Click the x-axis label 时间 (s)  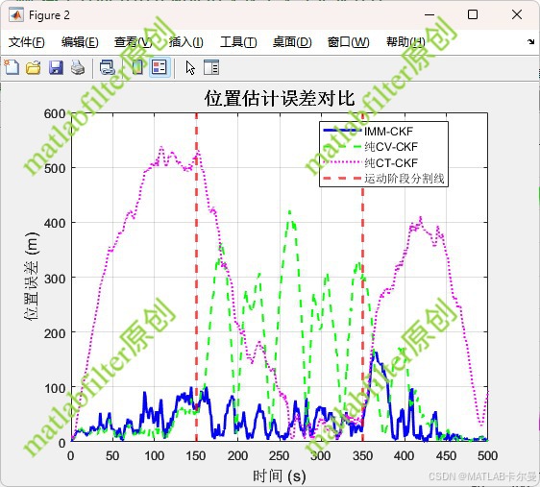[x=280, y=475]
